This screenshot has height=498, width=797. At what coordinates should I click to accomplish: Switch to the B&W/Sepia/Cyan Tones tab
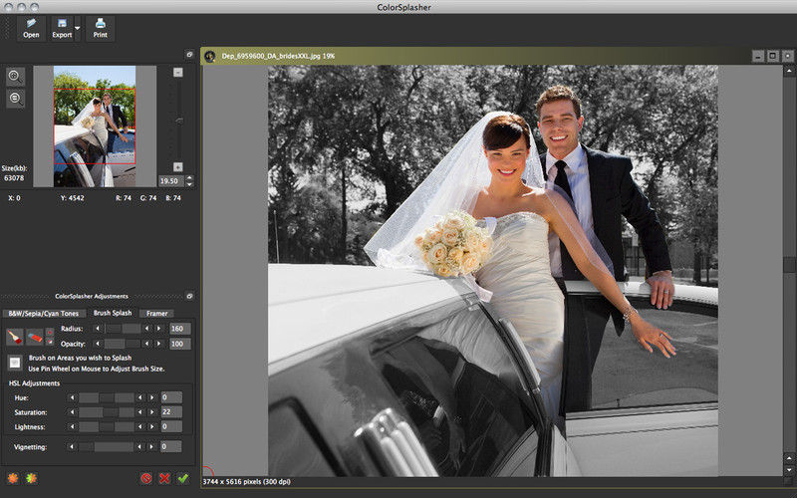[43, 314]
